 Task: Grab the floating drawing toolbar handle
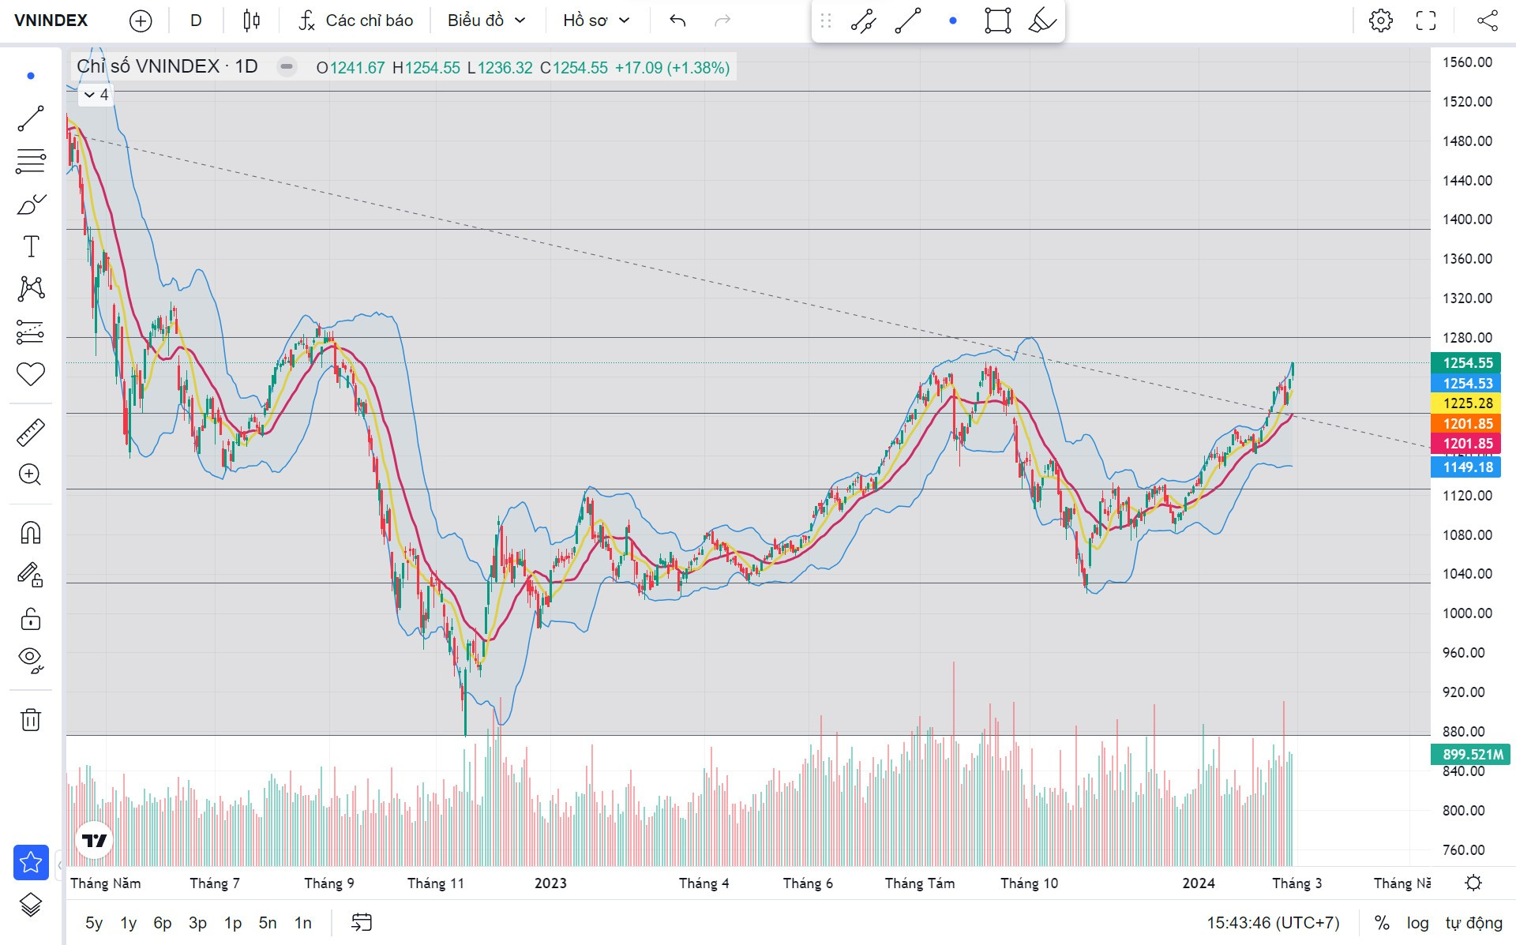826,21
